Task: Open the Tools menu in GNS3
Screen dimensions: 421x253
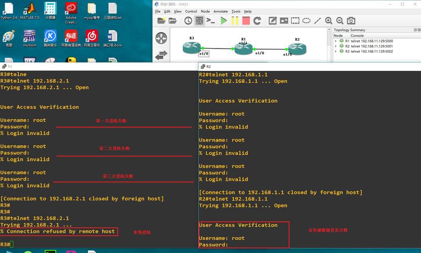Action: coord(236,11)
